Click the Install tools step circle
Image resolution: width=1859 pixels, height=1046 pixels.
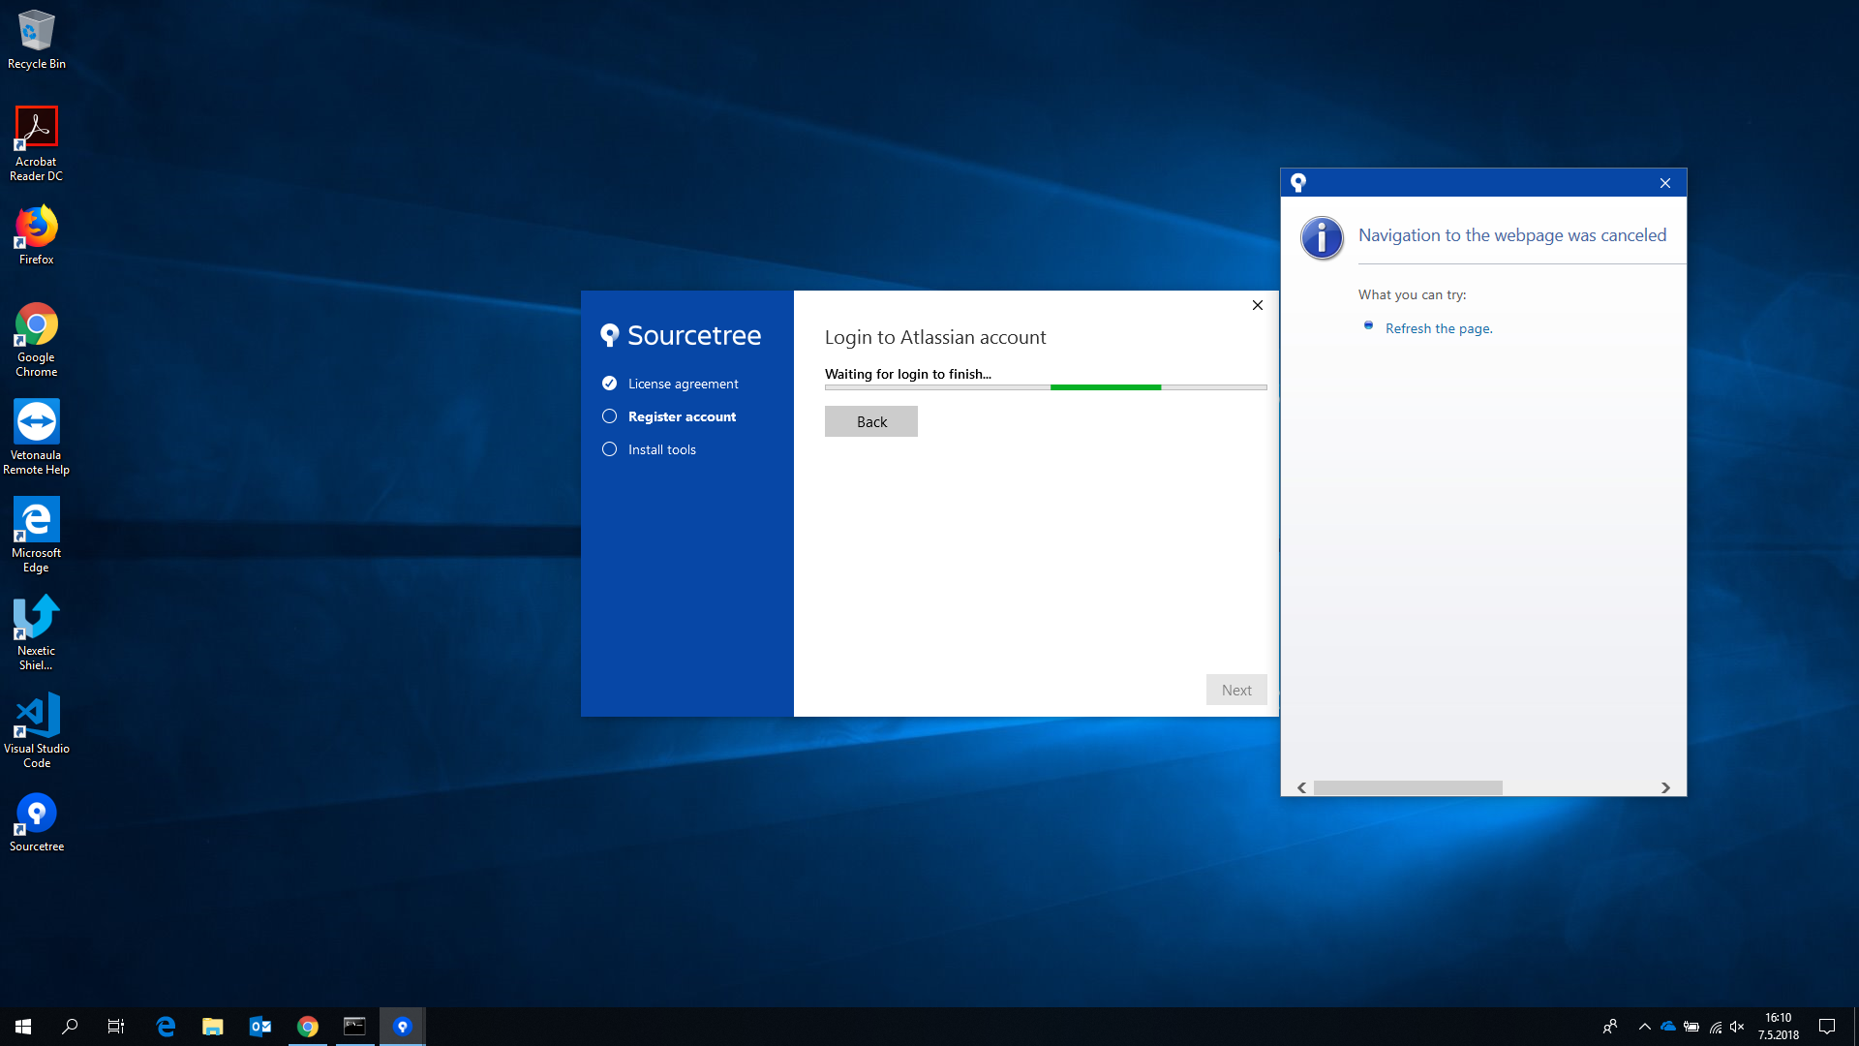[x=610, y=448]
